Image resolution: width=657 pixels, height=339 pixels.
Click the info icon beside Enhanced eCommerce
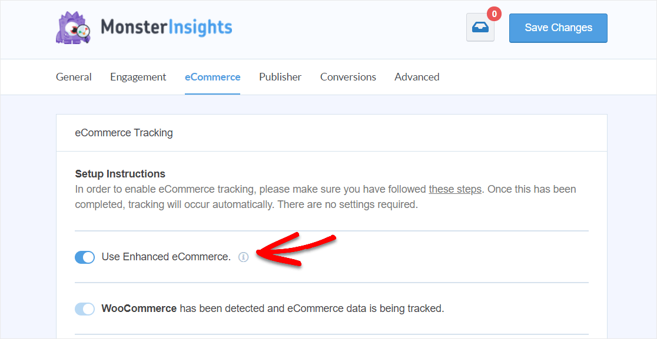coord(244,257)
